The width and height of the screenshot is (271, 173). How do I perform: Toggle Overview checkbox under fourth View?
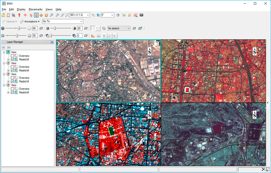pyautogui.click(x=12, y=89)
